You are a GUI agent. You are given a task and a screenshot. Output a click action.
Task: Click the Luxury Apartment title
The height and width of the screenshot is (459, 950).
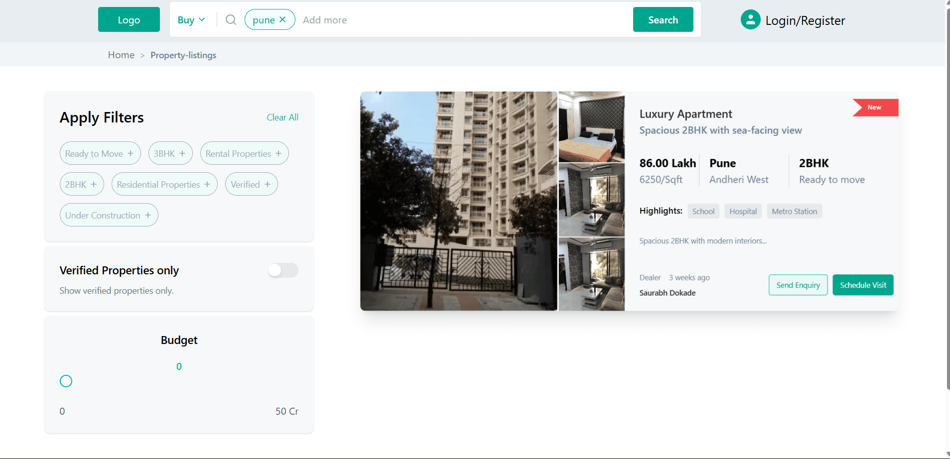click(685, 114)
